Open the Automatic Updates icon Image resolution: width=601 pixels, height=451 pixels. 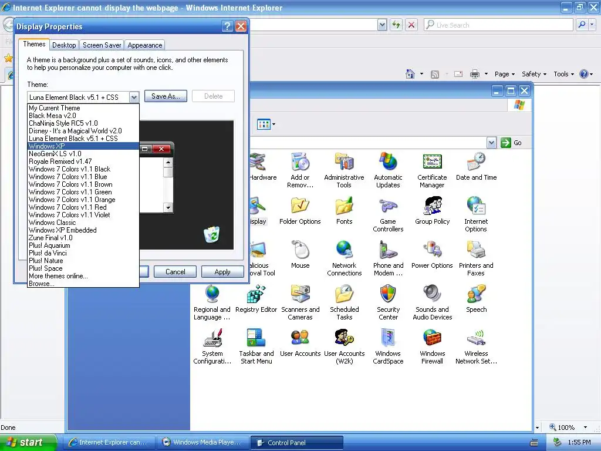(388, 170)
